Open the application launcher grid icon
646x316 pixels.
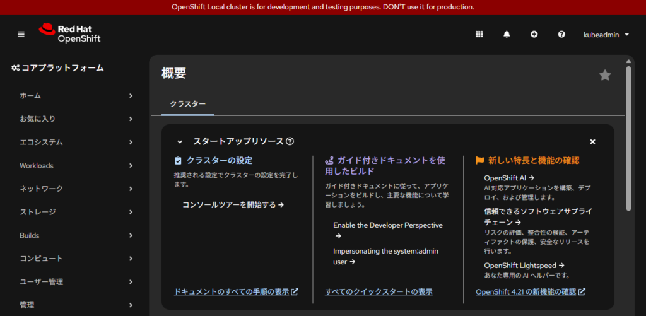[x=479, y=34]
